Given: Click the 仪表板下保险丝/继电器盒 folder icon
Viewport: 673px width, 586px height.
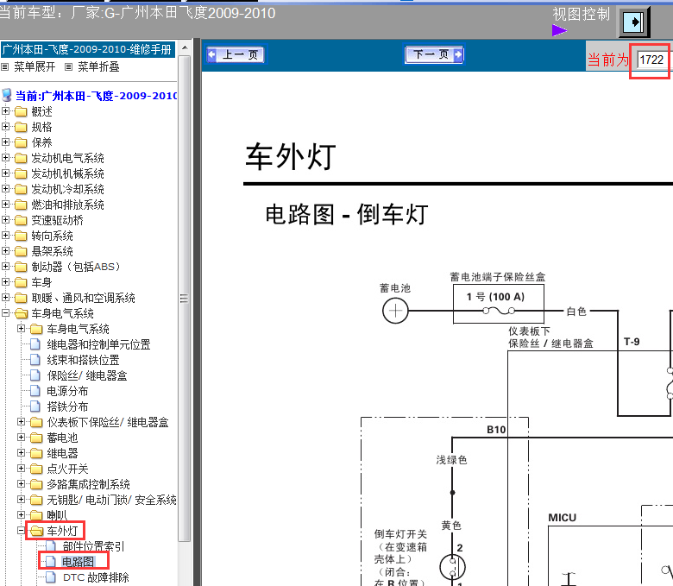Looking at the screenshot, I should [36, 422].
